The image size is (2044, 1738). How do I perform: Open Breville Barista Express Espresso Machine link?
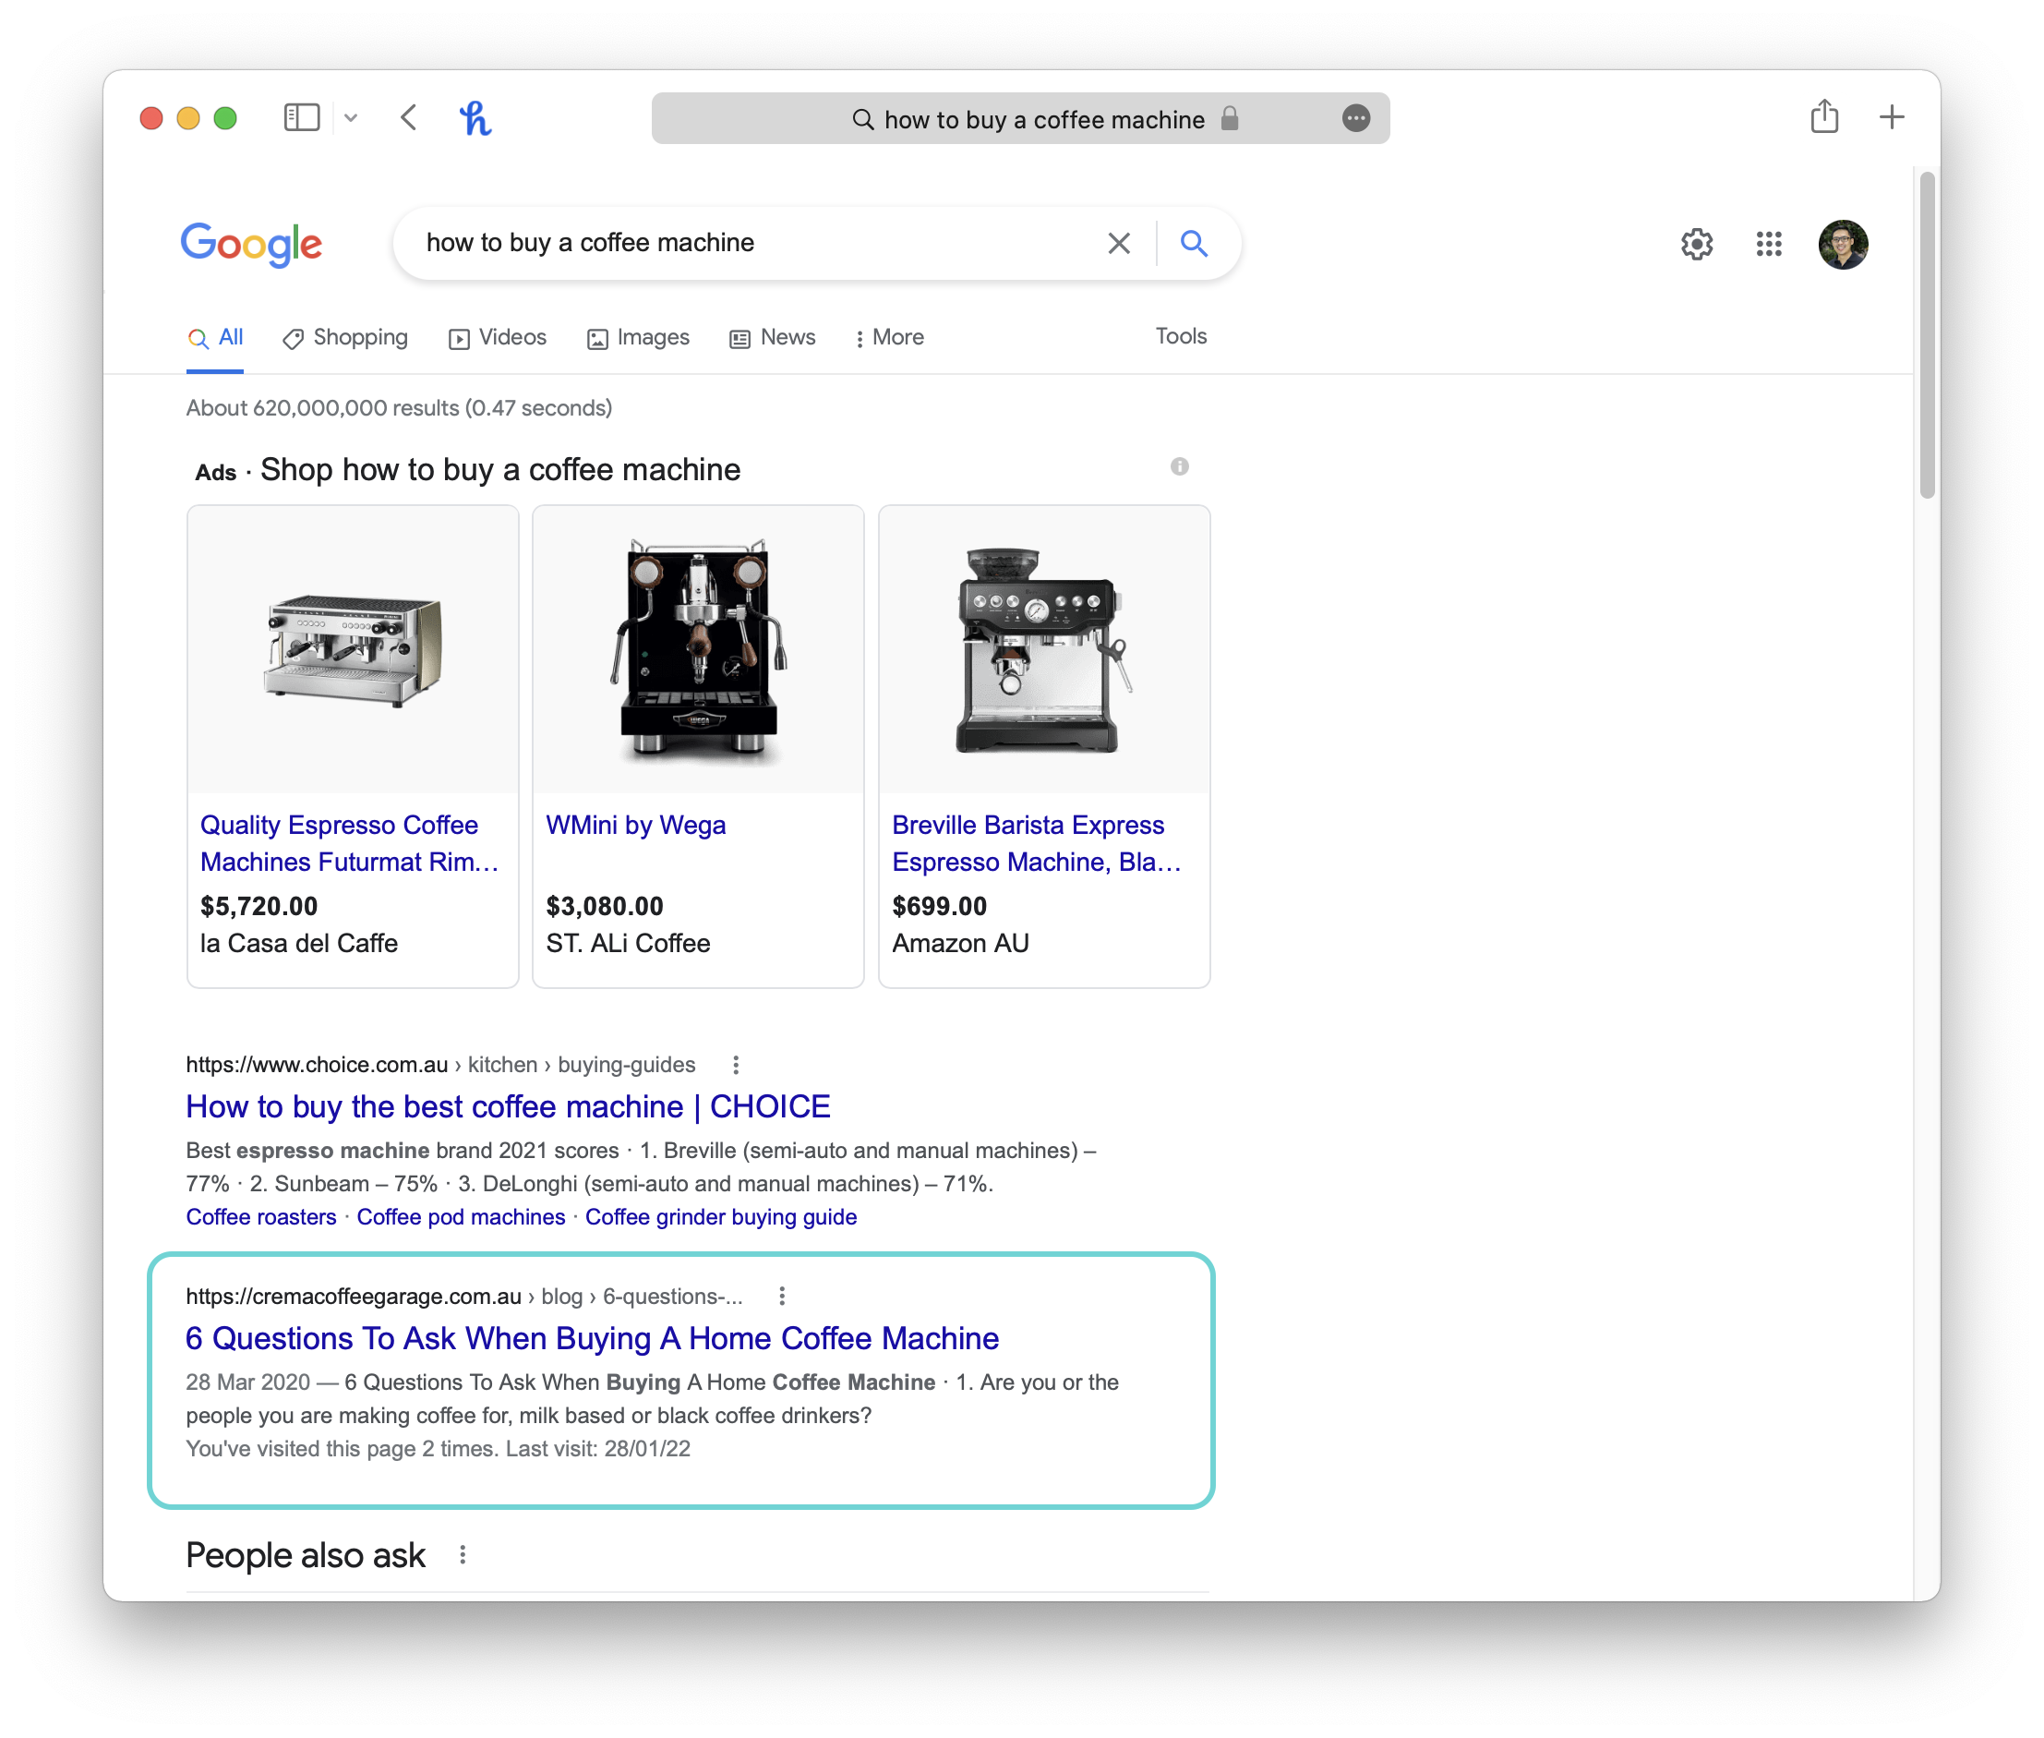(1036, 843)
